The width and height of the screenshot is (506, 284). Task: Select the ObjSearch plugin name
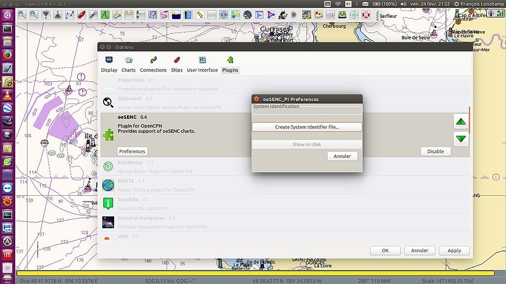click(x=130, y=99)
